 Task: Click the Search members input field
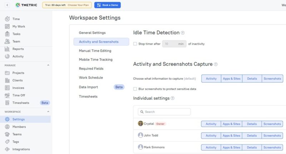[164, 112]
